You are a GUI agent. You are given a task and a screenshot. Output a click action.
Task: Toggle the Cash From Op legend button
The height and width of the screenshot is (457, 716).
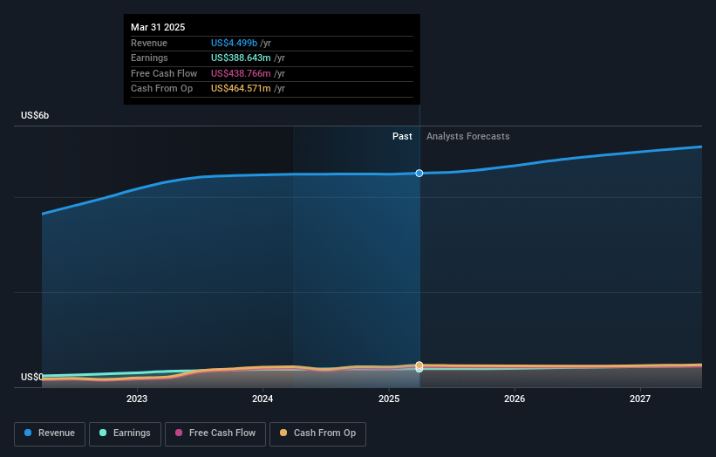[x=317, y=433]
